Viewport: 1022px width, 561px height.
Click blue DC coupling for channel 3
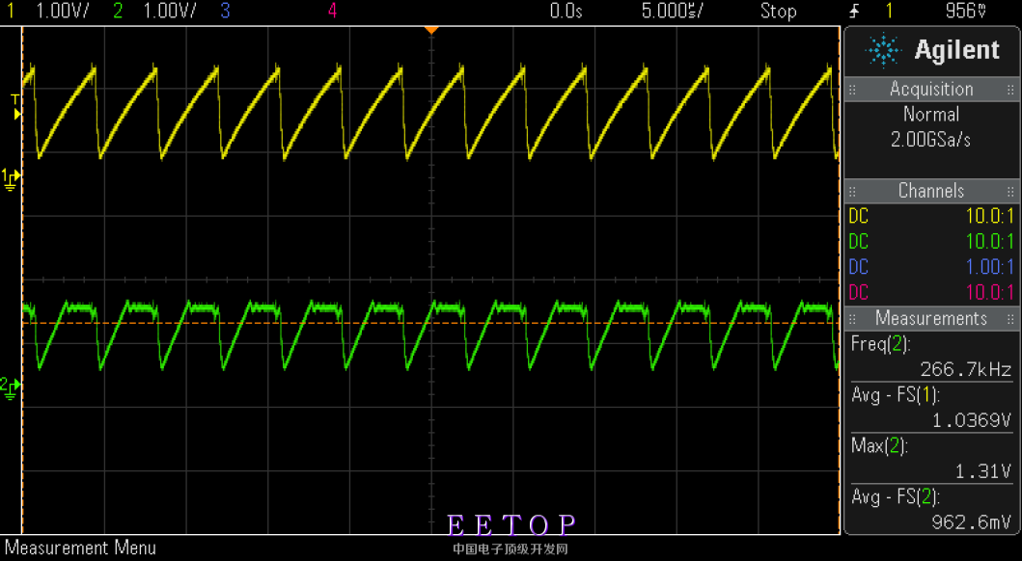click(x=858, y=267)
